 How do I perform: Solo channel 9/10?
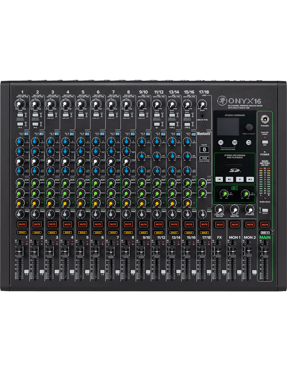(x=143, y=232)
